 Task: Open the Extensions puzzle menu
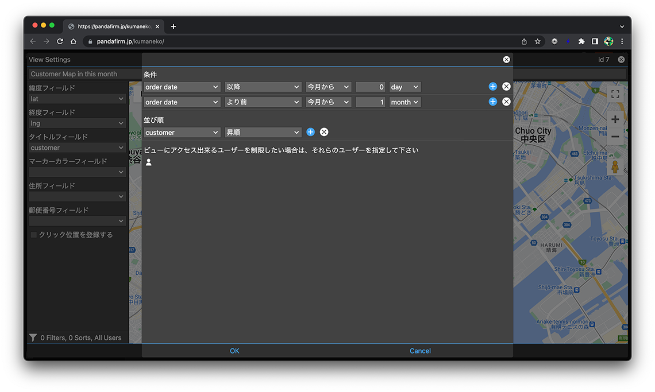click(581, 41)
